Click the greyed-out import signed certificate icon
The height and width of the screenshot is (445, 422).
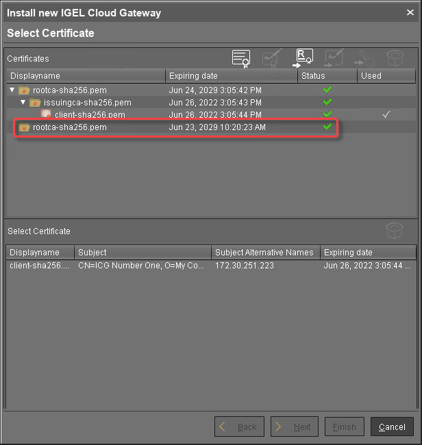tap(334, 58)
